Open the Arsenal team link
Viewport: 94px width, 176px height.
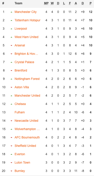20,45
